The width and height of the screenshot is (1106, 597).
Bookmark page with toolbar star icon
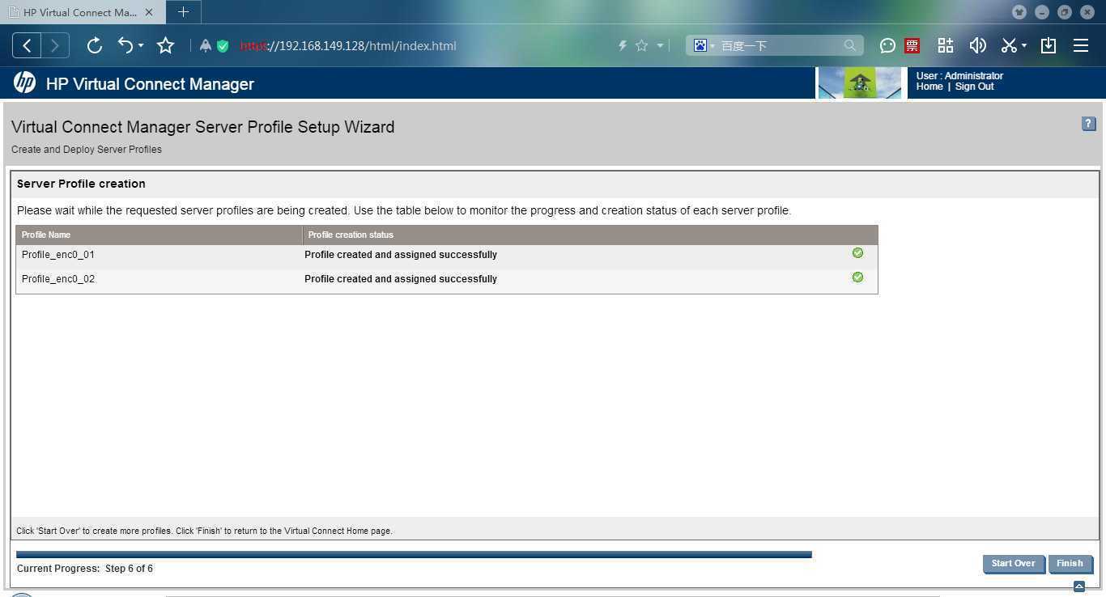point(165,45)
